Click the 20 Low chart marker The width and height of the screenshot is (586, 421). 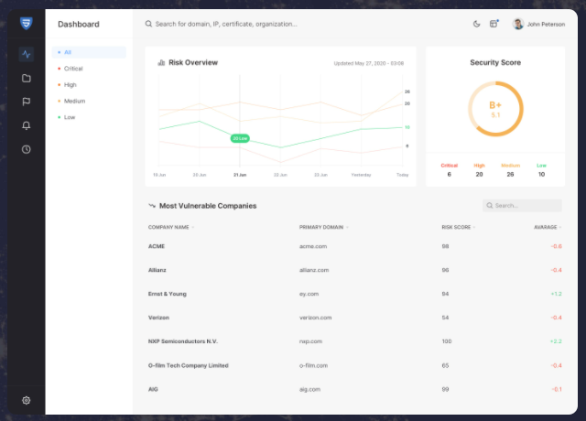pos(240,138)
